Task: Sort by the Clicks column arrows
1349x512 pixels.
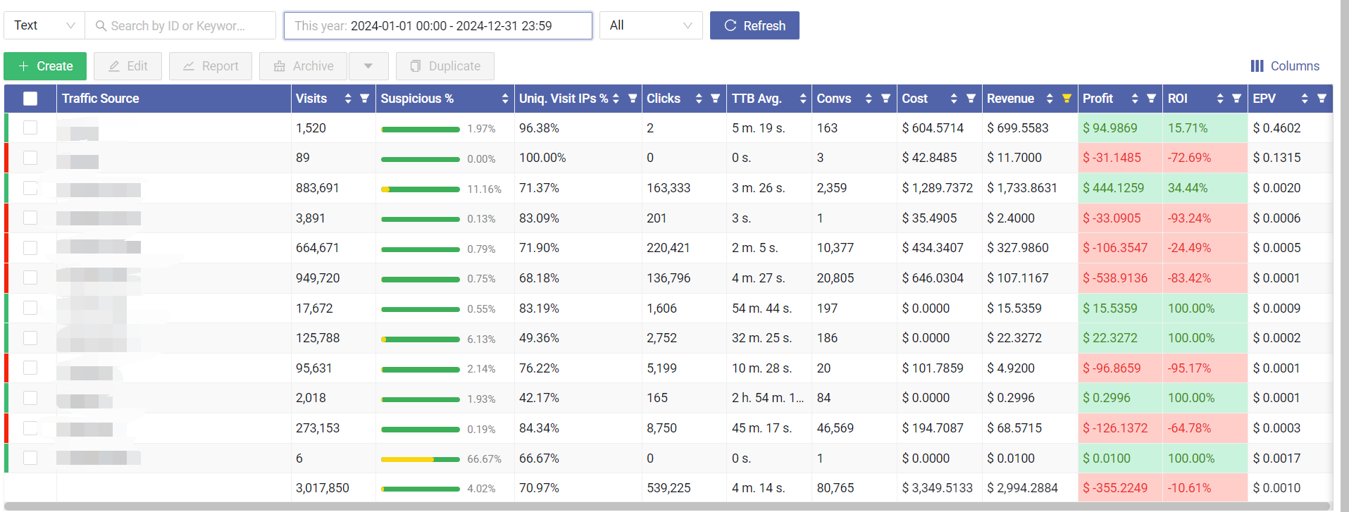Action: pyautogui.click(x=699, y=99)
